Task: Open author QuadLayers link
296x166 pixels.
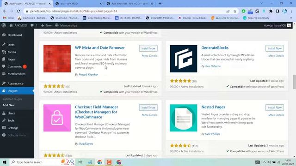Action: (86, 143)
